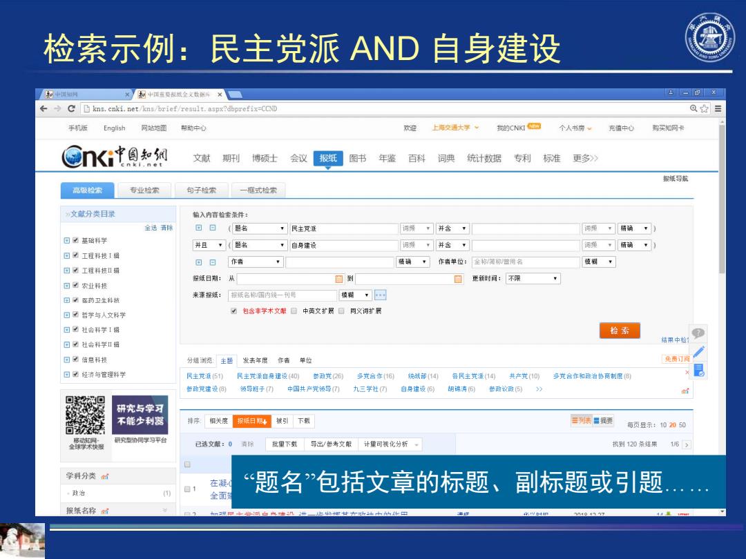The height and width of the screenshot is (559, 746).
Task: Remove the author row with minus icon
Action: click(x=213, y=262)
